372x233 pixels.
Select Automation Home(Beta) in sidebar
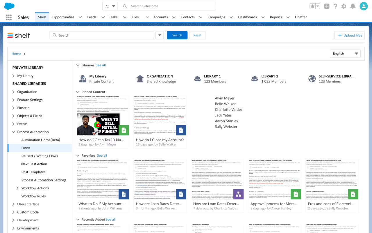[41, 140]
